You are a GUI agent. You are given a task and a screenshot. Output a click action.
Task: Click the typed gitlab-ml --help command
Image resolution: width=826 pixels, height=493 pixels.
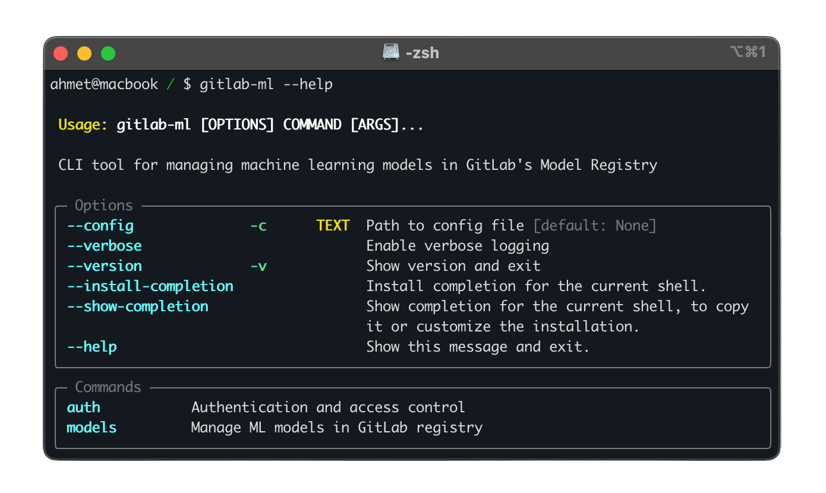click(x=266, y=84)
